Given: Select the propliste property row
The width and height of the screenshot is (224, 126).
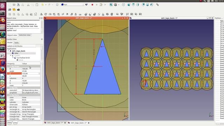Looking at the screenshot, I should click(x=23, y=92).
